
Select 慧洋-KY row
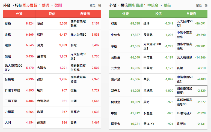158,124
